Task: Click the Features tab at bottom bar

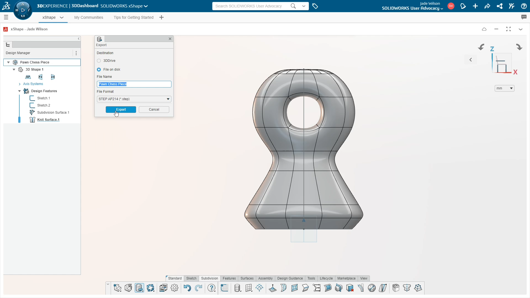Action: [229, 278]
